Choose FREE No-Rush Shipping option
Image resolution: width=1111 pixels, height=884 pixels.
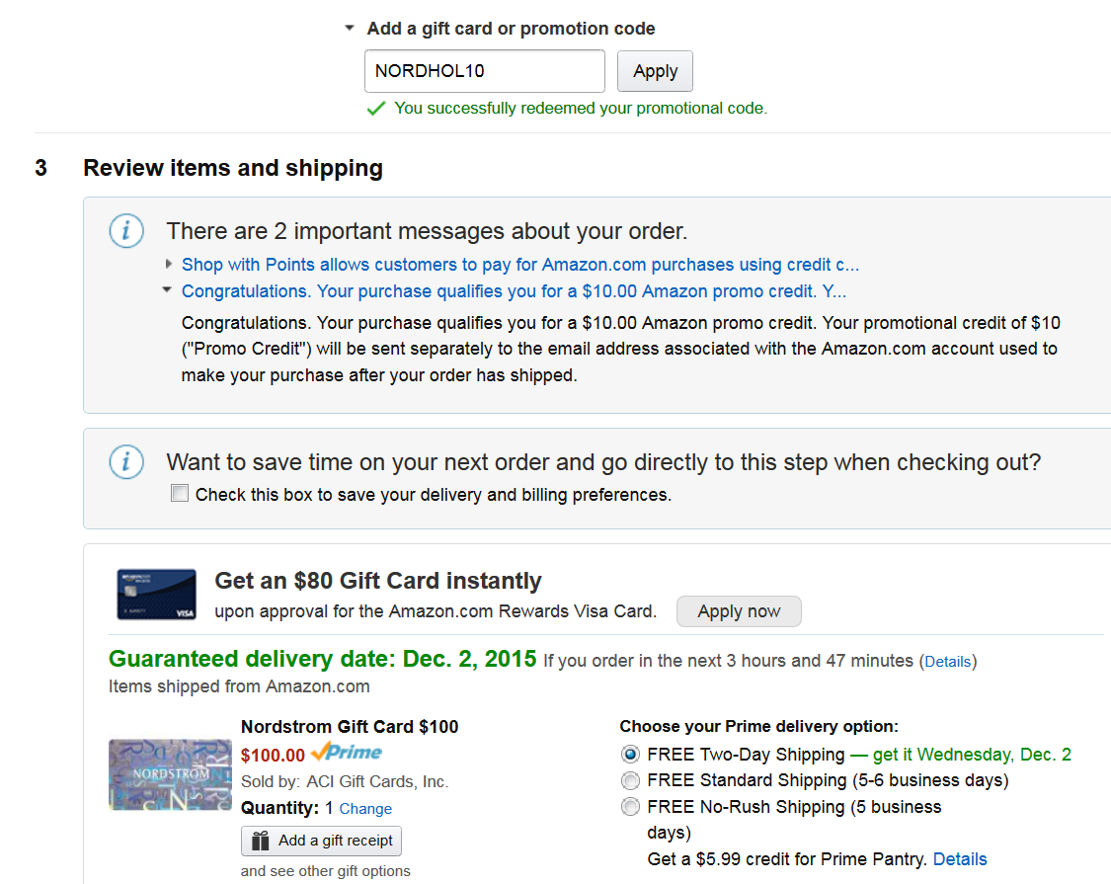pos(630,807)
